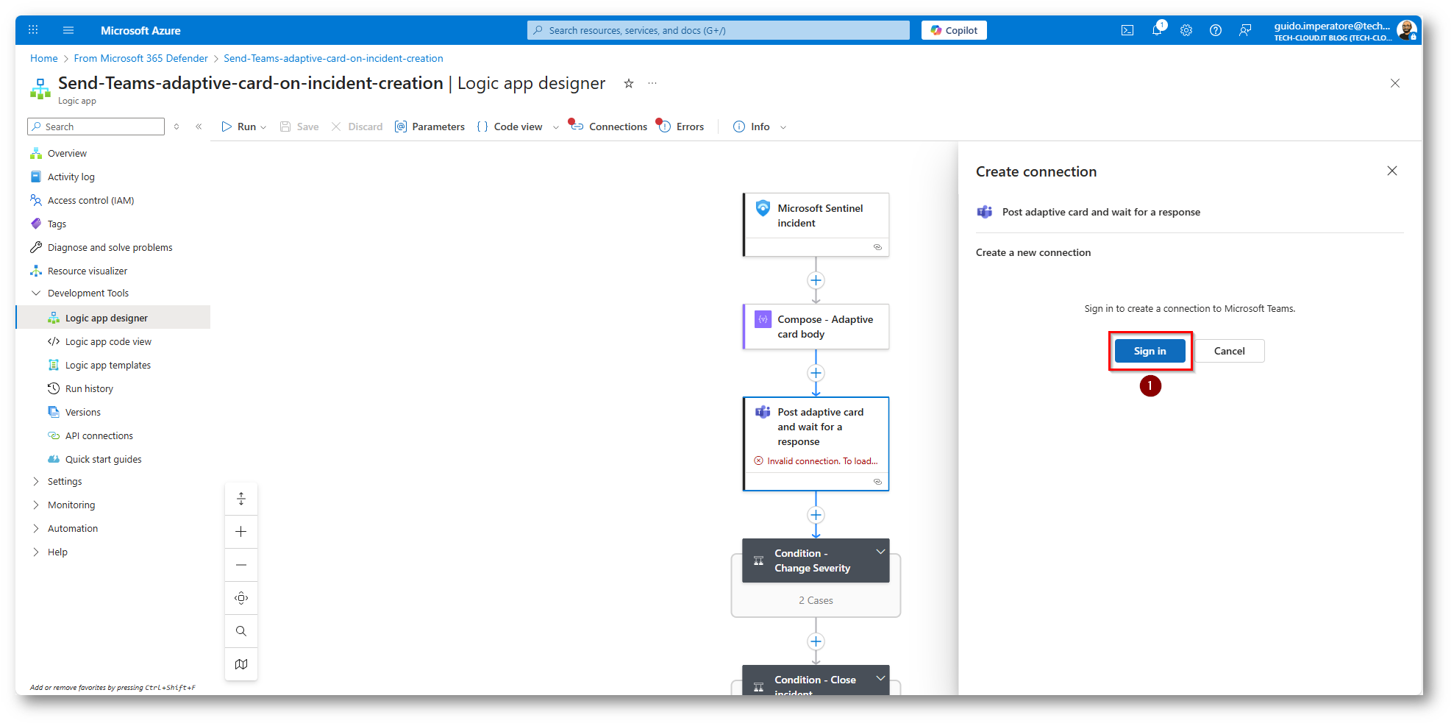
Task: Click Sign in to create Teams connection
Action: click(1150, 351)
